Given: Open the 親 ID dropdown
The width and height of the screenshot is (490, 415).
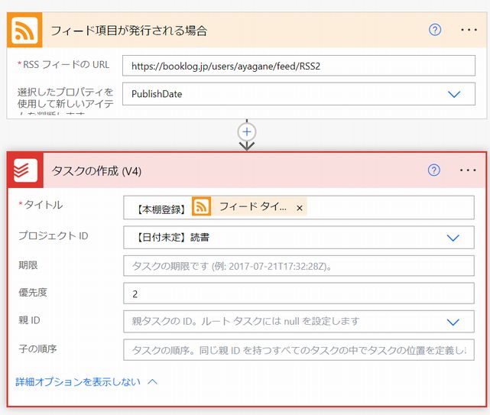Looking at the screenshot, I should [x=453, y=322].
